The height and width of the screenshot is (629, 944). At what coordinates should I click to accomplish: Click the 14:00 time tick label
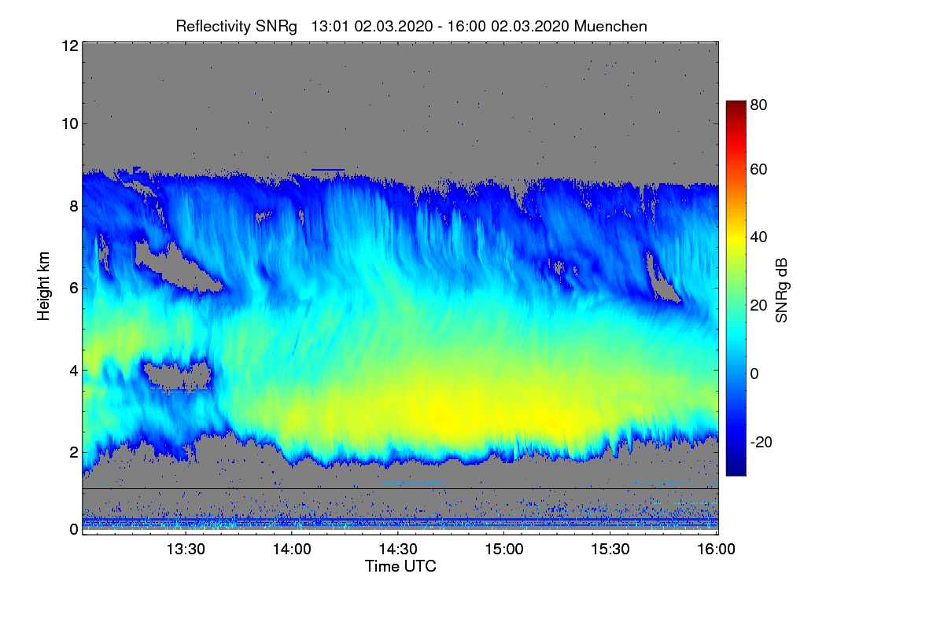(x=292, y=550)
